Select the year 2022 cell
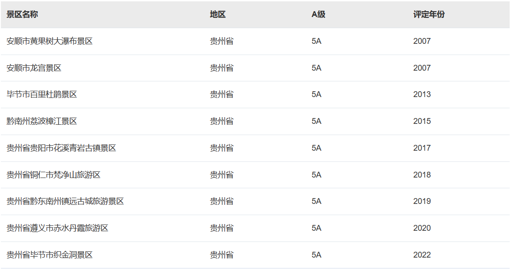Image resolution: width=511 pixels, height=271 pixels. tap(422, 255)
